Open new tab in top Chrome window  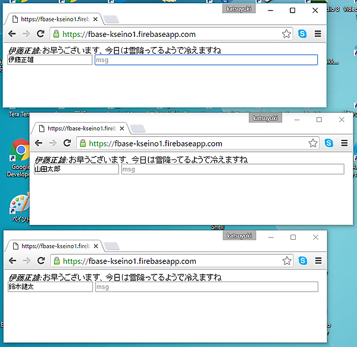[111, 20]
